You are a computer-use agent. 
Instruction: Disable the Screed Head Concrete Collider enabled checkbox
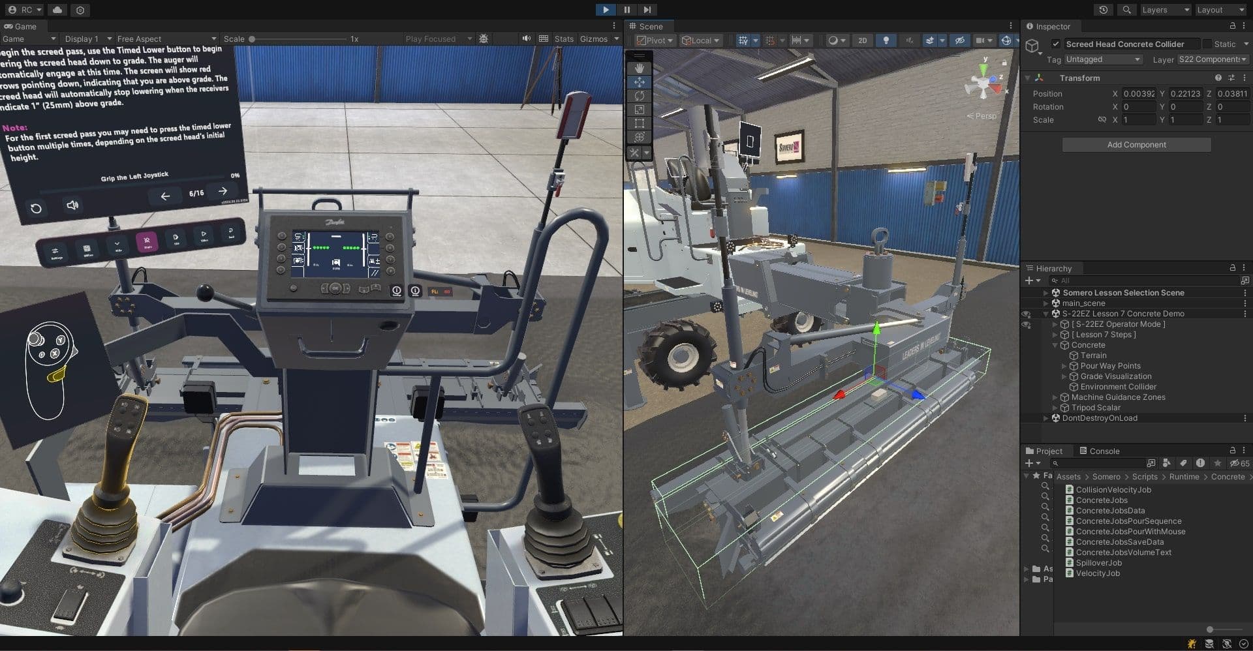(1056, 44)
